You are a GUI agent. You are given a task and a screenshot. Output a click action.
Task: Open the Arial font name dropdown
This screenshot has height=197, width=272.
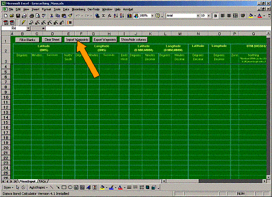(198, 16)
